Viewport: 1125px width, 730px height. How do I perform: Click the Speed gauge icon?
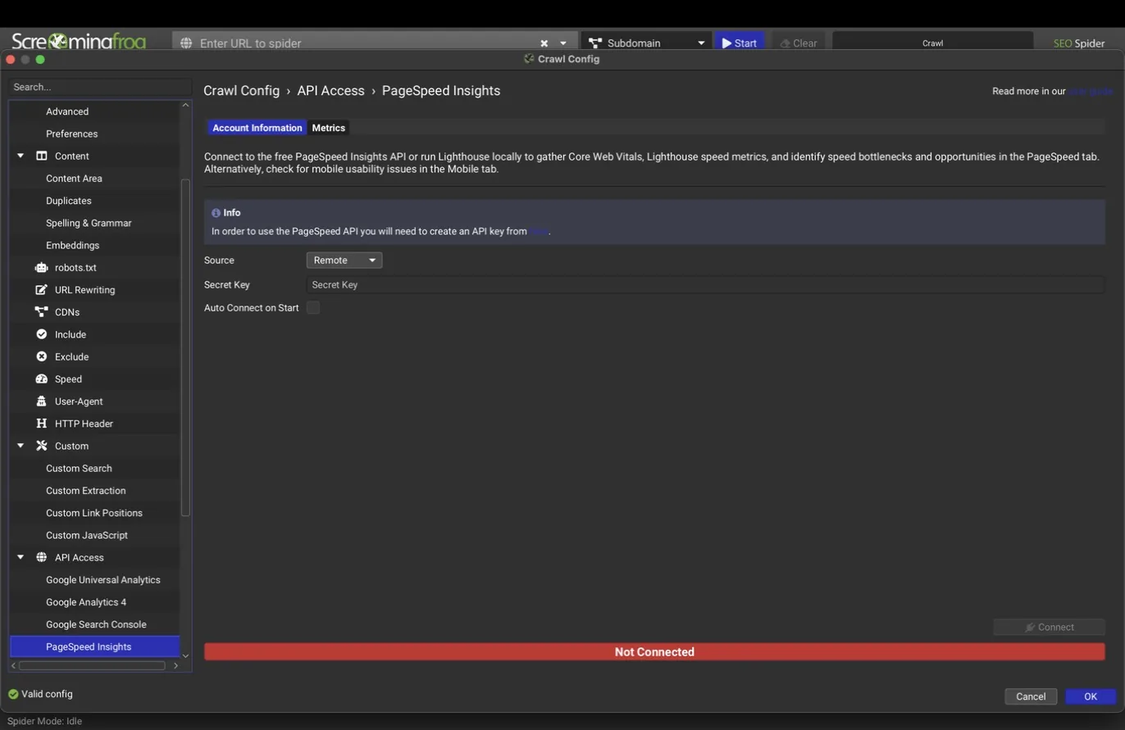(41, 379)
